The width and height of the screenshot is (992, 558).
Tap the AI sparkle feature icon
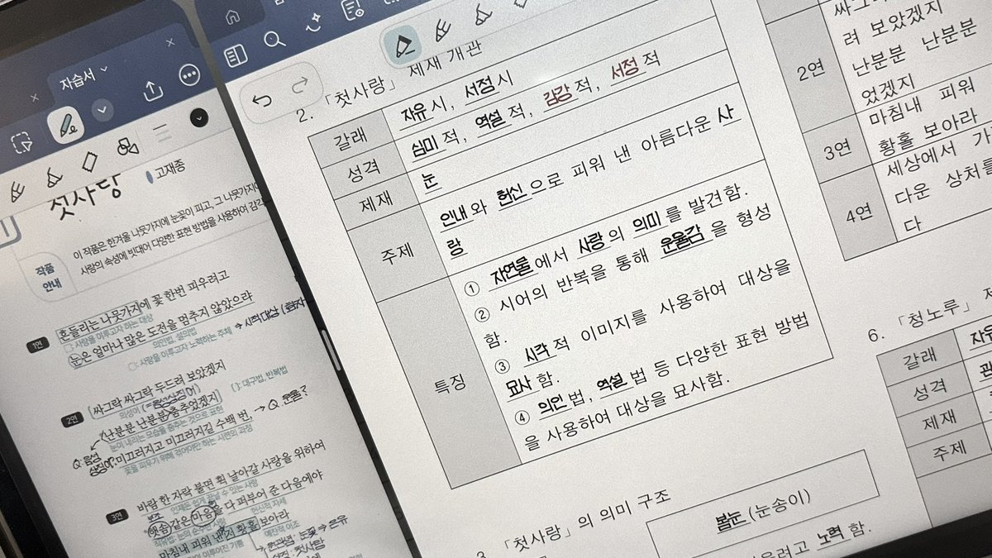click(x=312, y=21)
